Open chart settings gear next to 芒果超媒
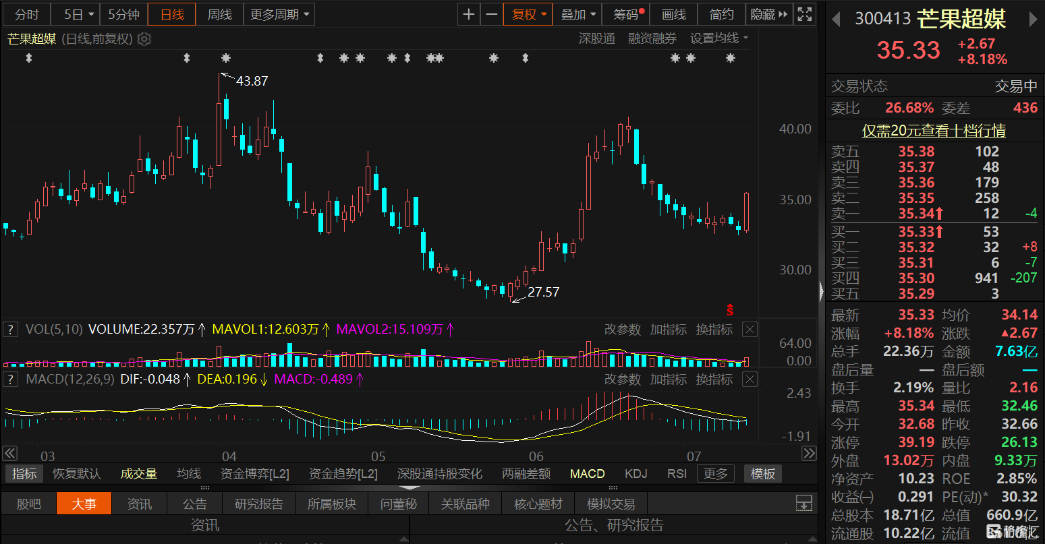 (x=144, y=39)
